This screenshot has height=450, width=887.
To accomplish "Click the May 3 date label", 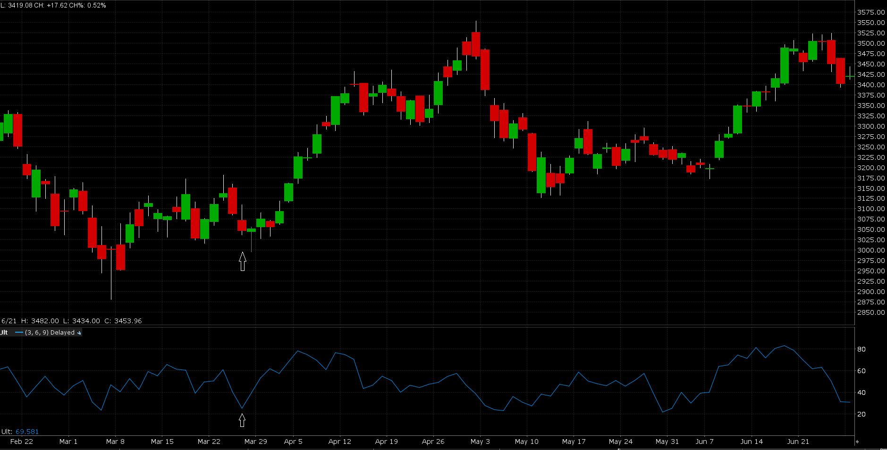I will (481, 442).
